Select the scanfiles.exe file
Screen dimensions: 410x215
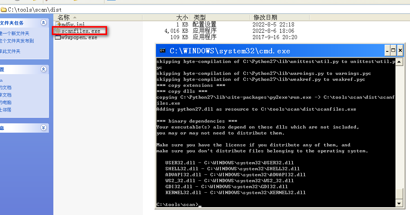tap(81, 31)
